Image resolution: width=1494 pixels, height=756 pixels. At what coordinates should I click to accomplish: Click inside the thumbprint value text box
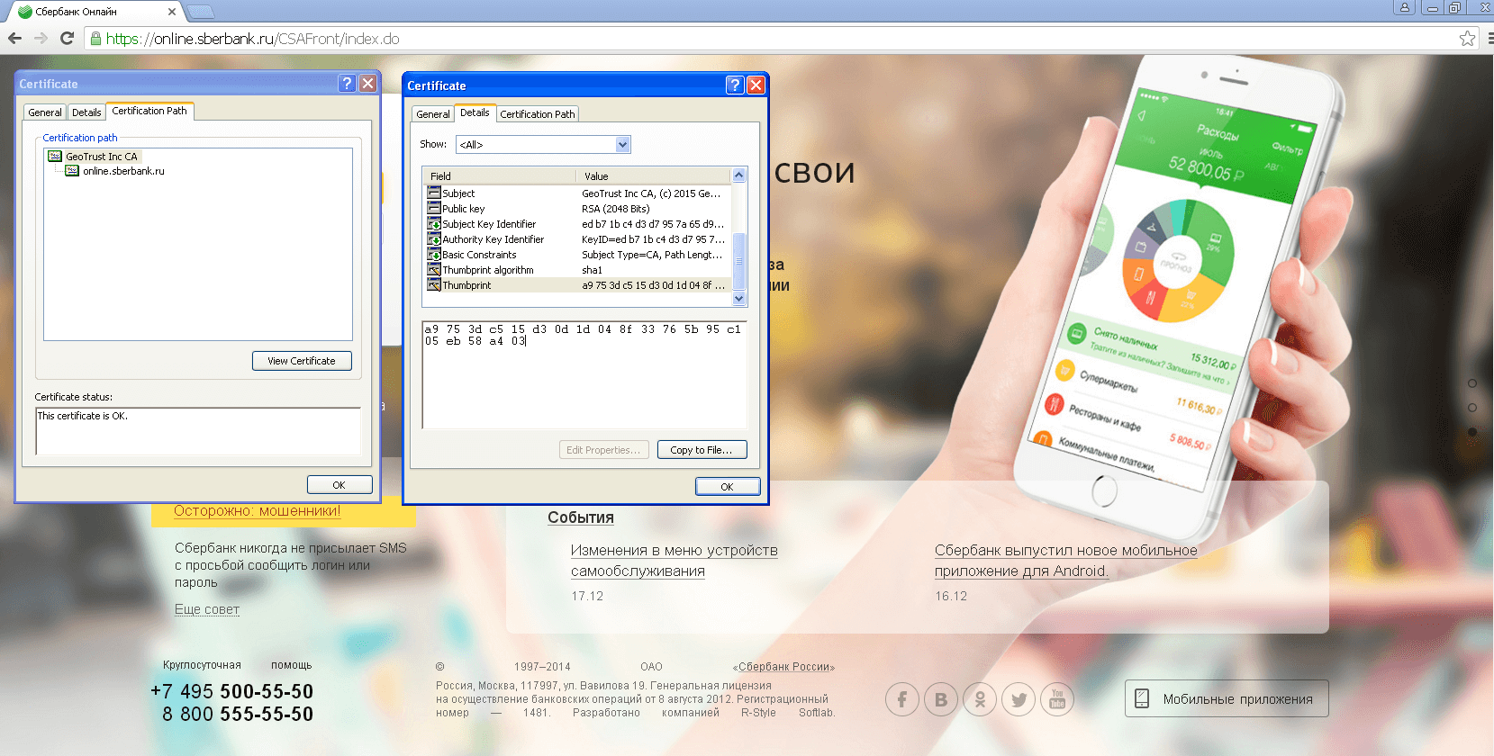(x=584, y=373)
